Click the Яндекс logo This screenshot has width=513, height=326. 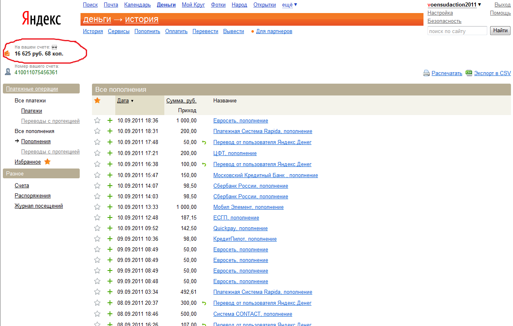point(41,20)
